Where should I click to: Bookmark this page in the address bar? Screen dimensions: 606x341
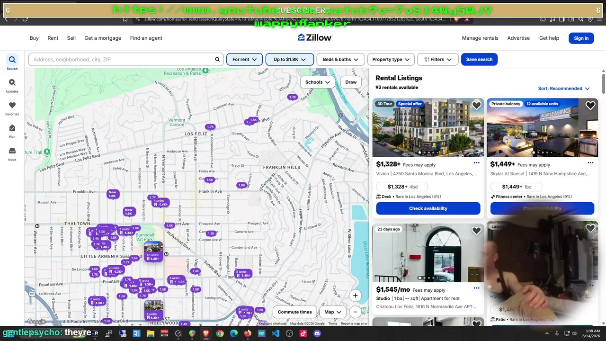point(125,19)
